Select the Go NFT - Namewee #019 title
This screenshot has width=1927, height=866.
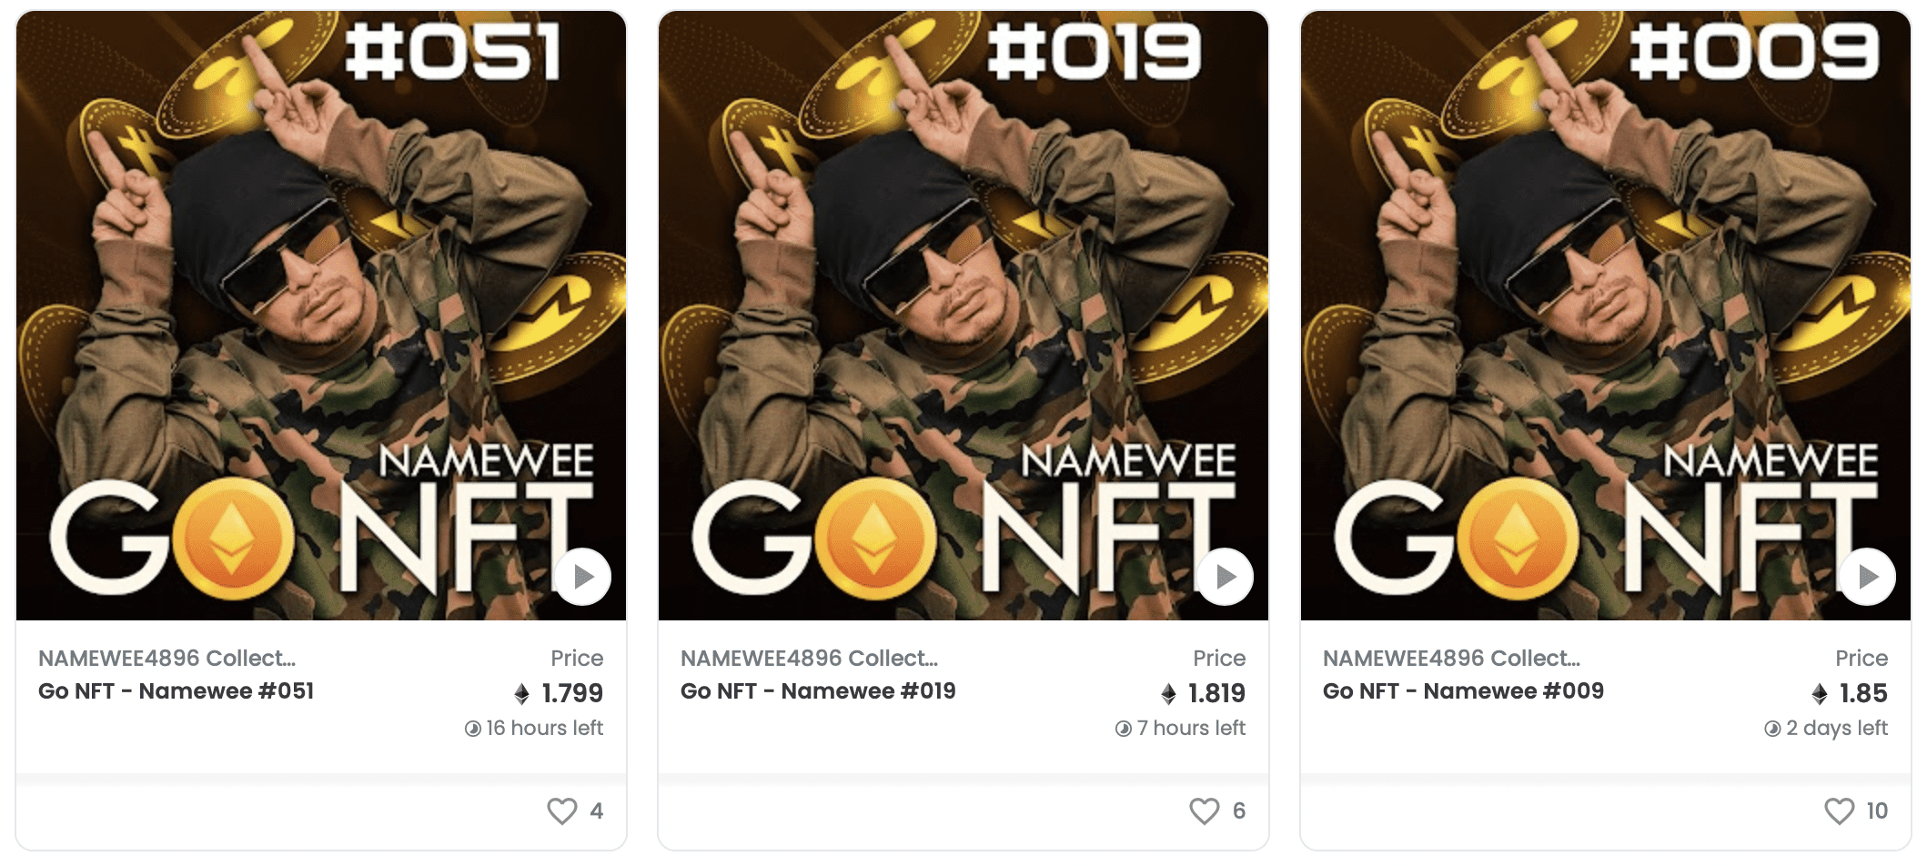818,691
